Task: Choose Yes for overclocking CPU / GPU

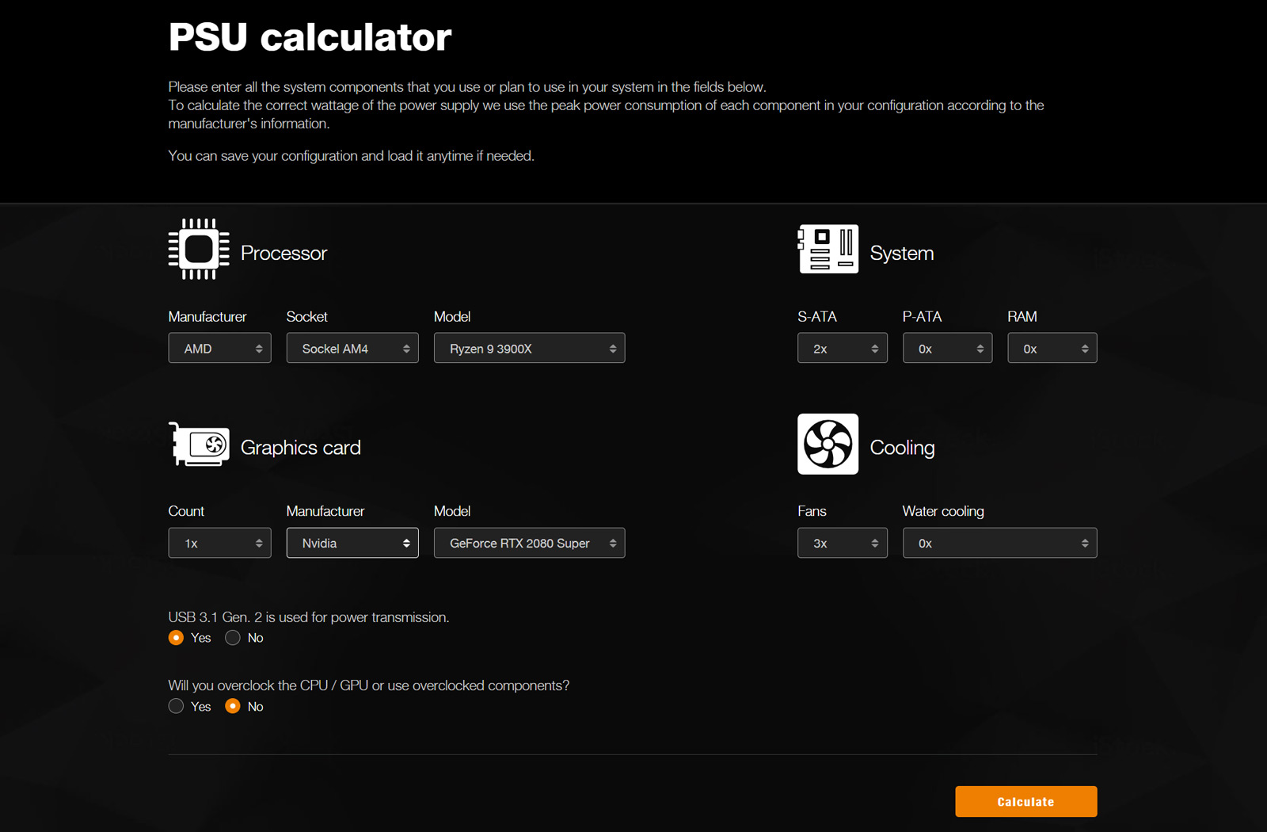Action: [177, 706]
